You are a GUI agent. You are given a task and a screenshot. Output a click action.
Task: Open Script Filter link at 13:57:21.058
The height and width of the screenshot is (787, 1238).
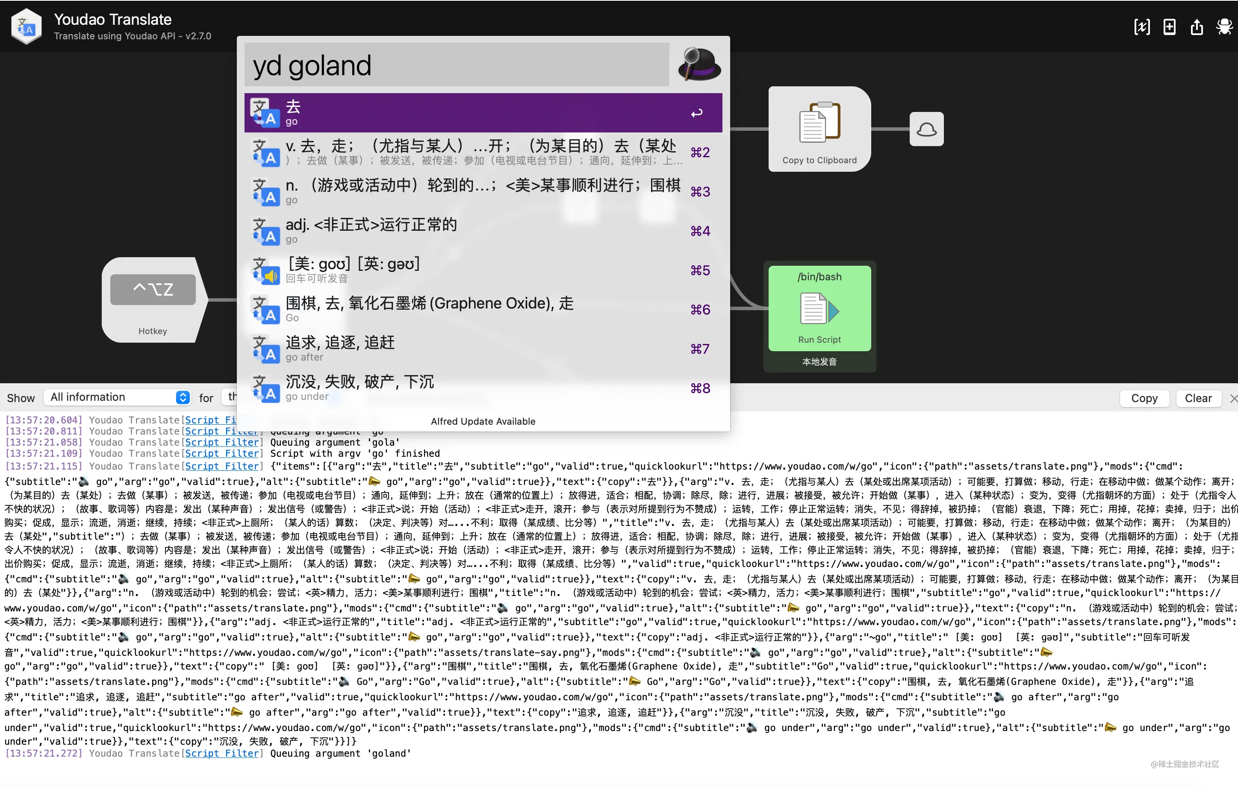click(221, 442)
